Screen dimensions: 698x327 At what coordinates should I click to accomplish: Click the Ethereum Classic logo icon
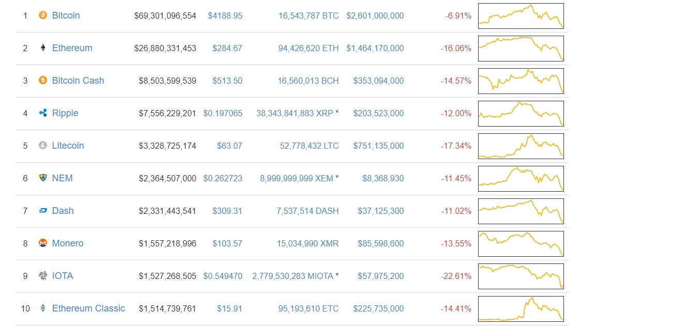tap(43, 308)
